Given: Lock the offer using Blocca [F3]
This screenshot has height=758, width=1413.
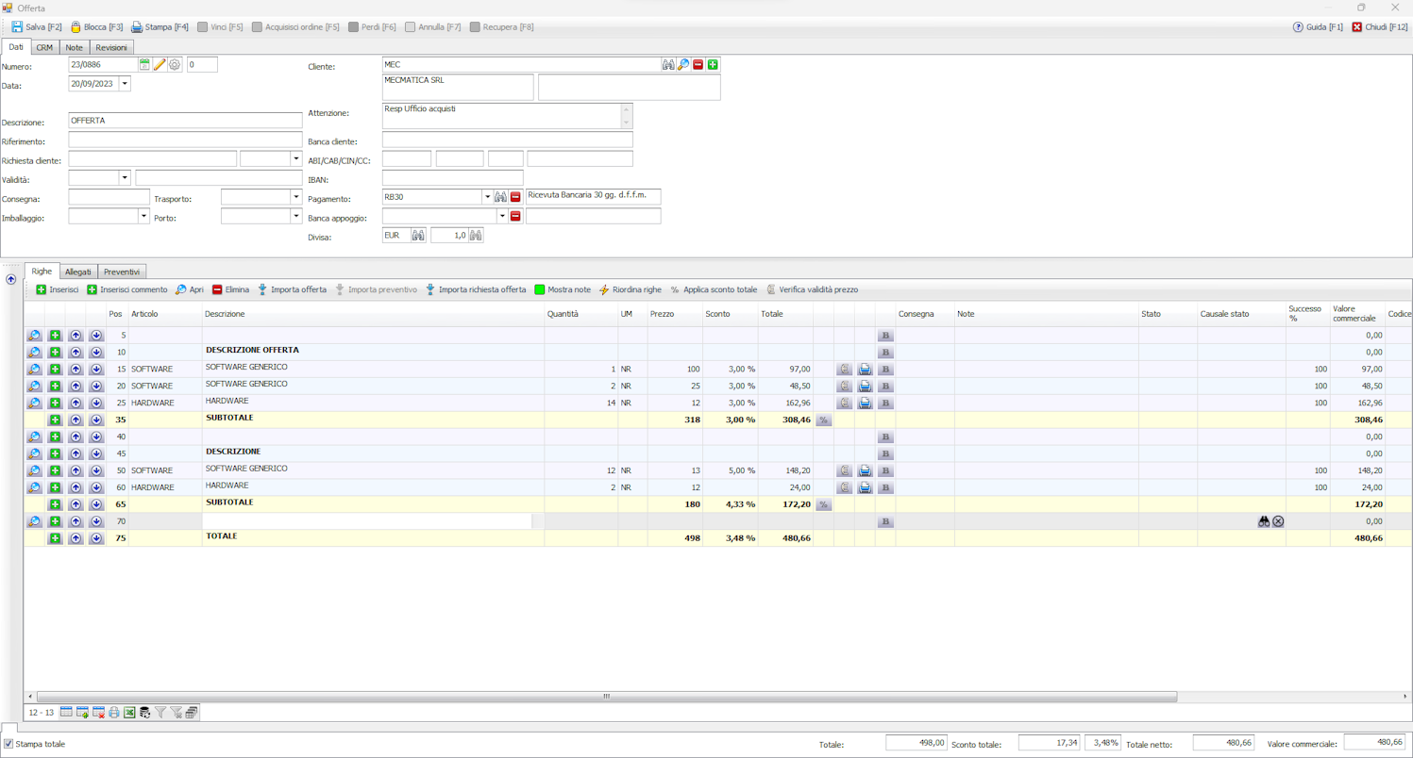Looking at the screenshot, I should point(96,27).
